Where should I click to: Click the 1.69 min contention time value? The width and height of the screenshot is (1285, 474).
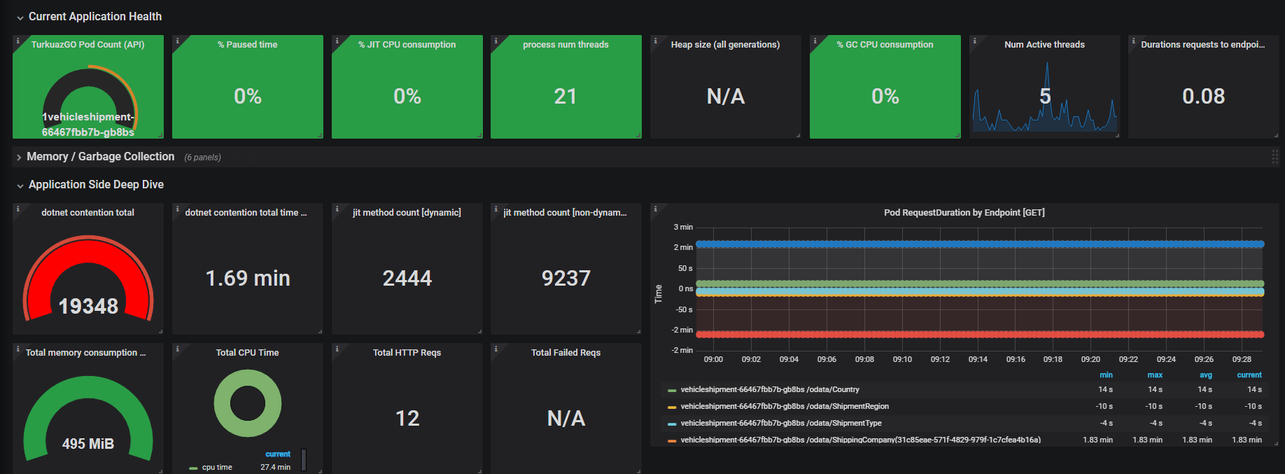click(x=248, y=278)
